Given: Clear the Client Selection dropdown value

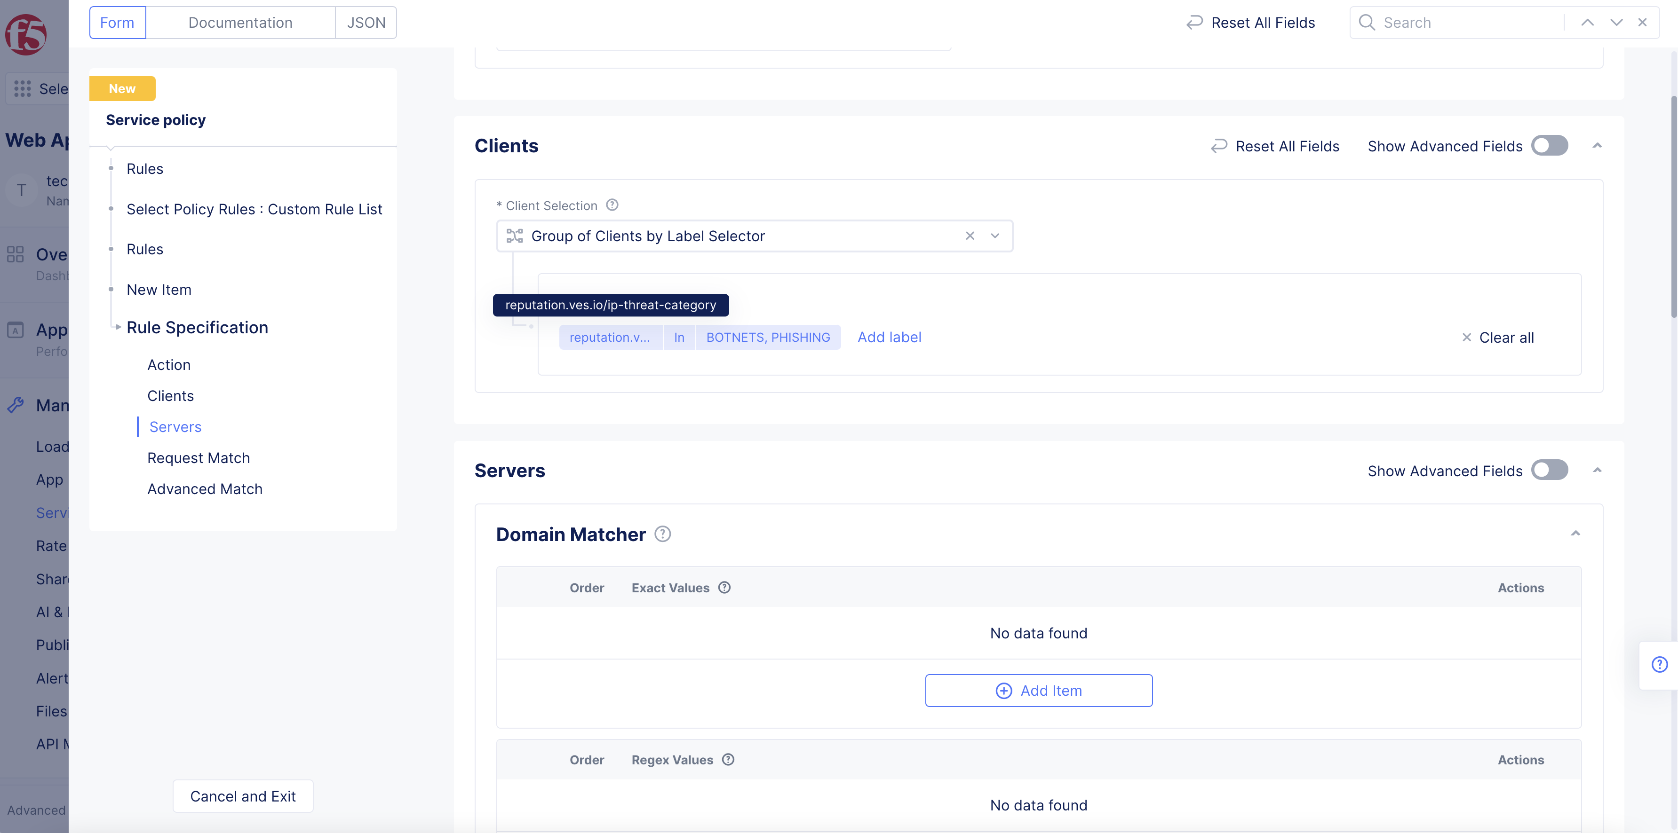Looking at the screenshot, I should (x=970, y=236).
